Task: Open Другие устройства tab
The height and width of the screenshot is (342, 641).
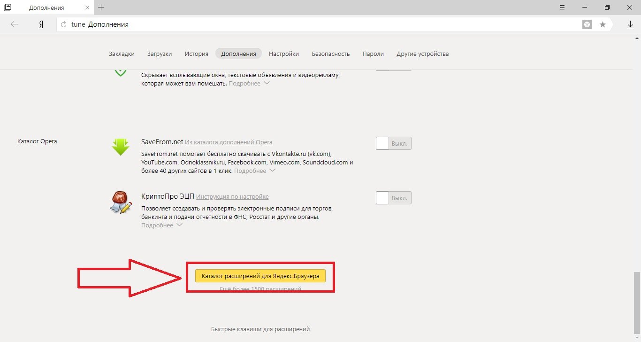Action: (423, 54)
